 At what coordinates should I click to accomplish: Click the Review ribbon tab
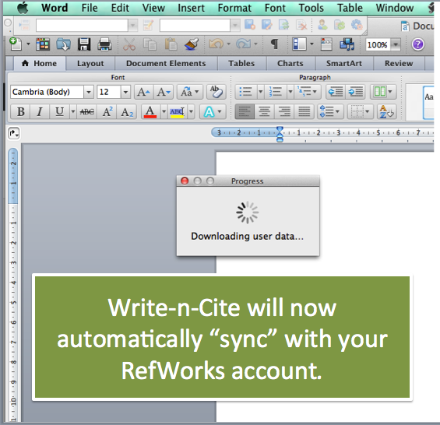[x=399, y=63]
